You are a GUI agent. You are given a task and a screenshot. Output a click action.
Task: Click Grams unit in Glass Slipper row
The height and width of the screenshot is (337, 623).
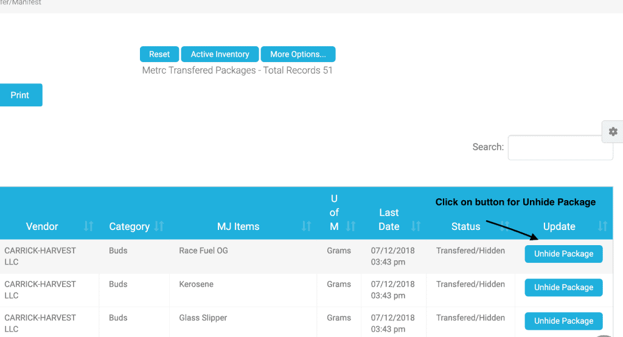tap(339, 318)
